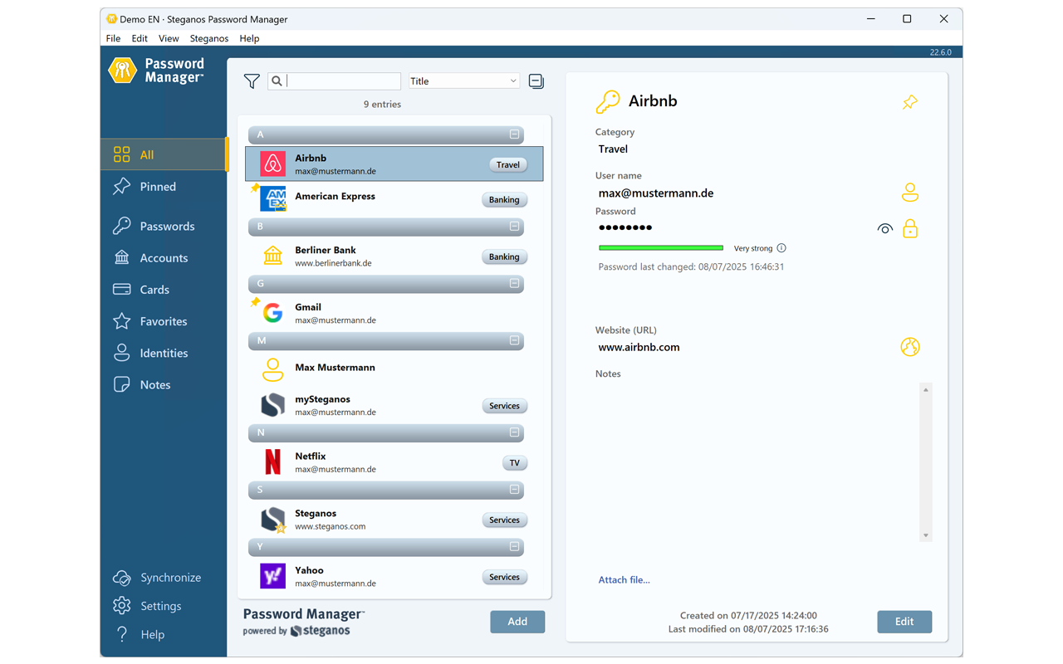Open the File menu
The height and width of the screenshot is (664, 1063).
coord(113,38)
